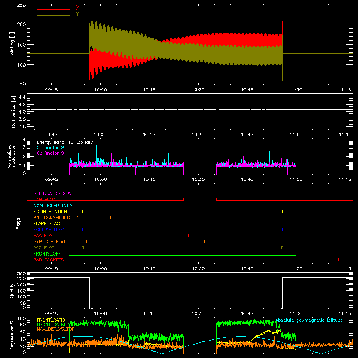Screen dimensions: 358x358
Task: Click the GAP_FLAG label
Action: pyautogui.click(x=44, y=199)
